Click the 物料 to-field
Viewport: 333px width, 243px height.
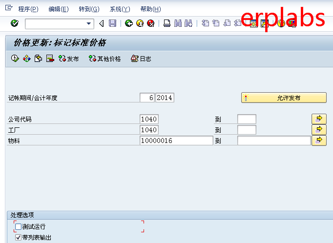pyautogui.click(x=274, y=141)
